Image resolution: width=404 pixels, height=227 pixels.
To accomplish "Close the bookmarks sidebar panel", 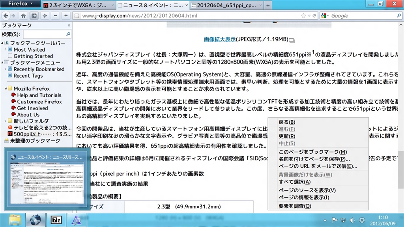I will click(x=69, y=25).
